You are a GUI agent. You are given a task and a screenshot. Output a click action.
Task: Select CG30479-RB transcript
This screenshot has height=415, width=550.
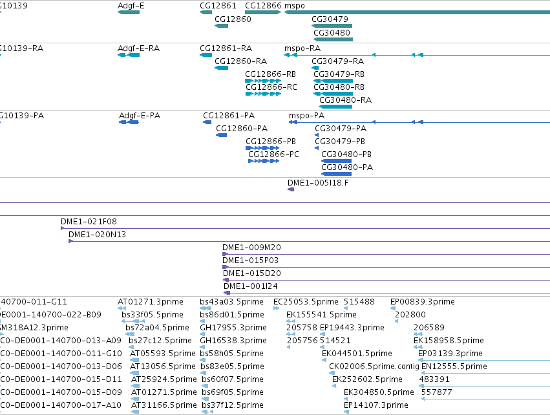(x=333, y=81)
